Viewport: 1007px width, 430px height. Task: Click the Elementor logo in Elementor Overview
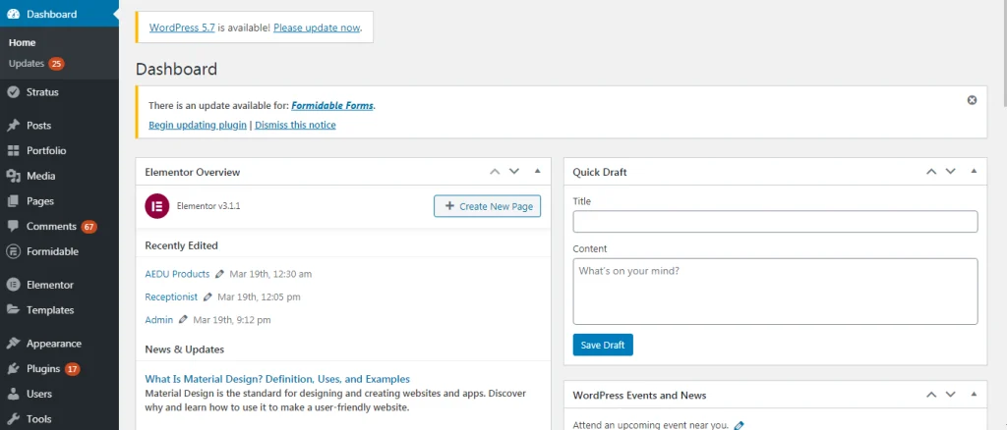[x=156, y=206]
